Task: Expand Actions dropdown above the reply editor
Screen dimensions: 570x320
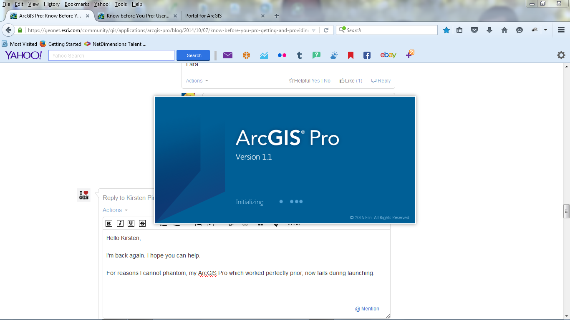Action: pyautogui.click(x=115, y=210)
